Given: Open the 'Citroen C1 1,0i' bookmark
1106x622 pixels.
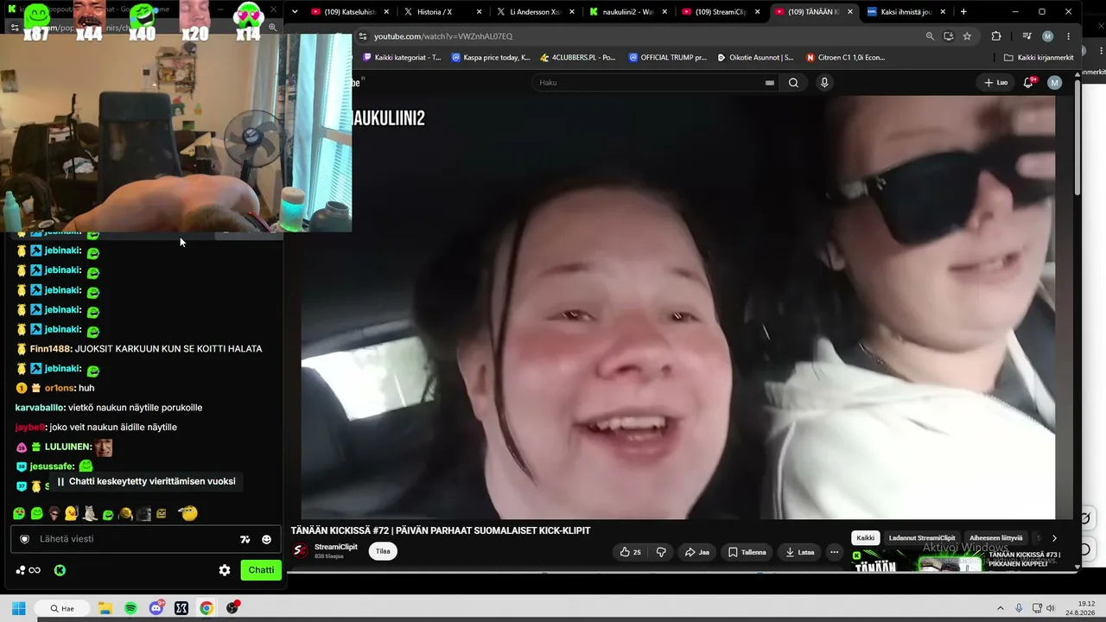Looking at the screenshot, I should (845, 58).
